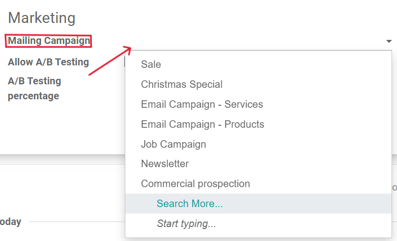Click the Allow A/B Testing label

[x=48, y=62]
